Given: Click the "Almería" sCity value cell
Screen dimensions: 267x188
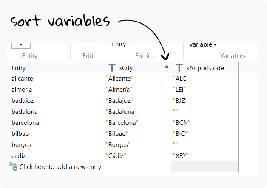Looking at the screenshot, I should (x=137, y=90).
